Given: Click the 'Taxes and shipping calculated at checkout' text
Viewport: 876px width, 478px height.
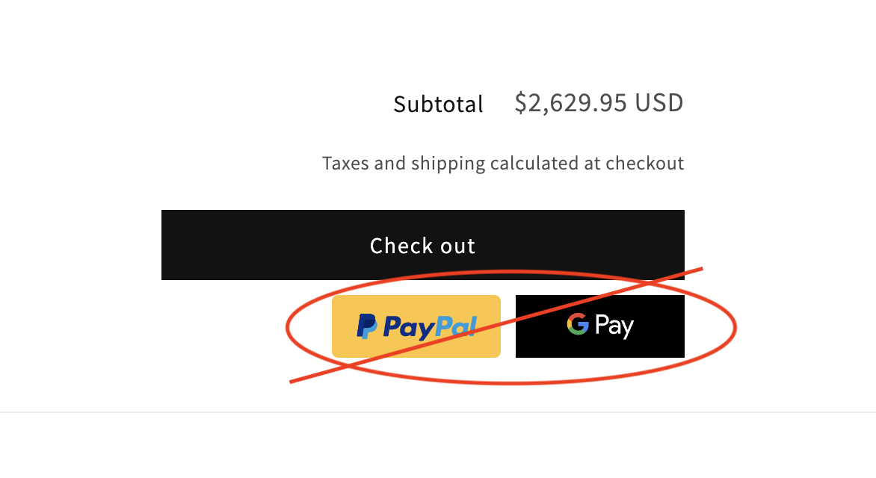Looking at the screenshot, I should click(502, 163).
